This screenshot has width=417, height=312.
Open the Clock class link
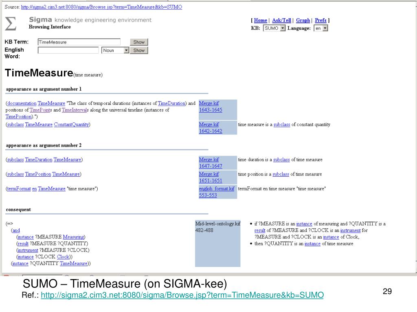(63, 257)
